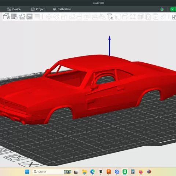Open Firefox from the taskbar
This screenshot has height=176, width=176.
[141, 172]
